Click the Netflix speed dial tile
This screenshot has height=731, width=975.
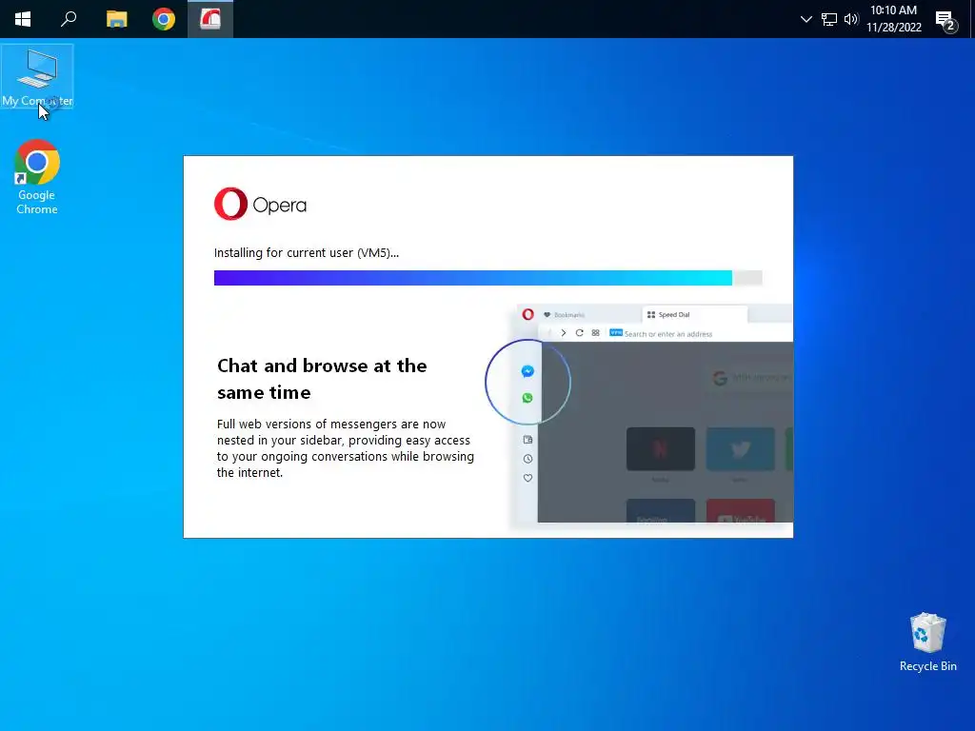point(661,449)
